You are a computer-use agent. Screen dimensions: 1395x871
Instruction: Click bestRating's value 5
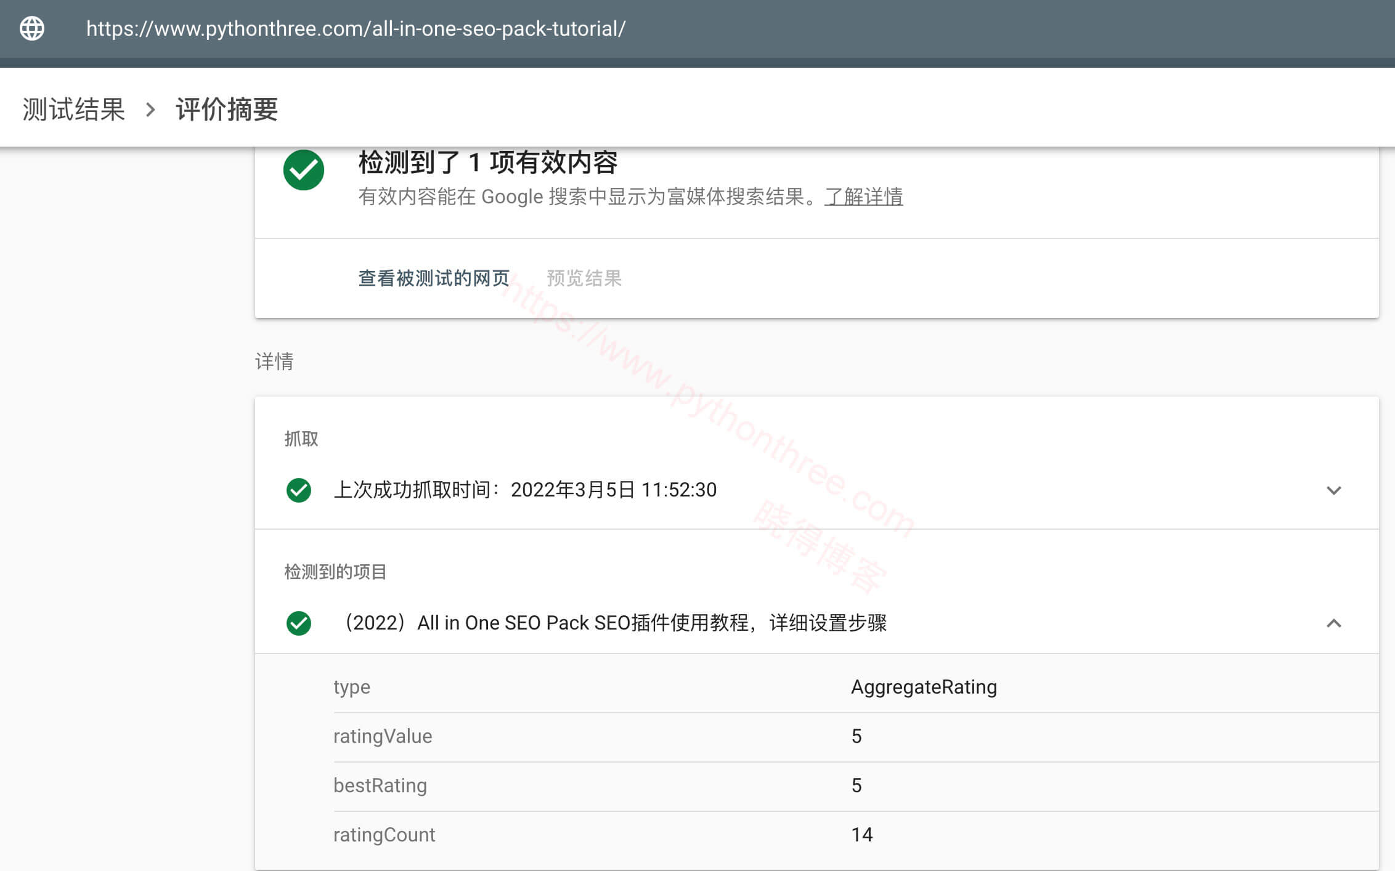856,786
